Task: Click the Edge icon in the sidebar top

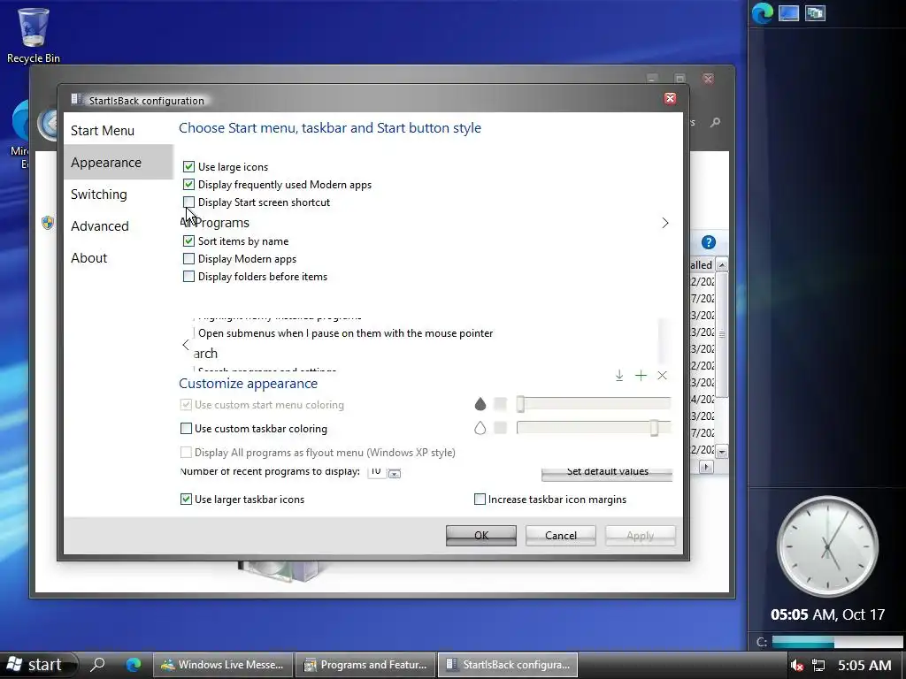Action: click(x=762, y=13)
